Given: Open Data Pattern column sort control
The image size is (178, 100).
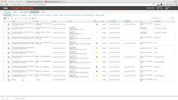Looking at the screenshot, I should (174, 21).
